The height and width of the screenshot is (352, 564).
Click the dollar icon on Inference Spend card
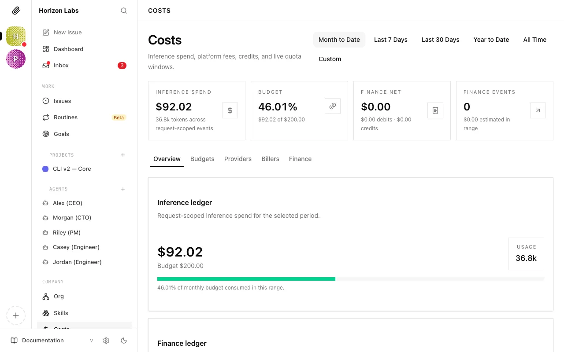click(230, 110)
